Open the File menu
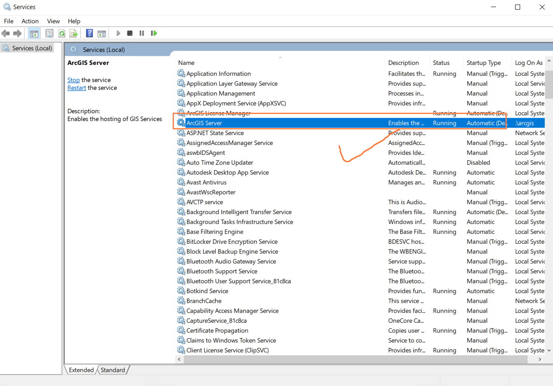The width and height of the screenshot is (553, 386). [9, 21]
